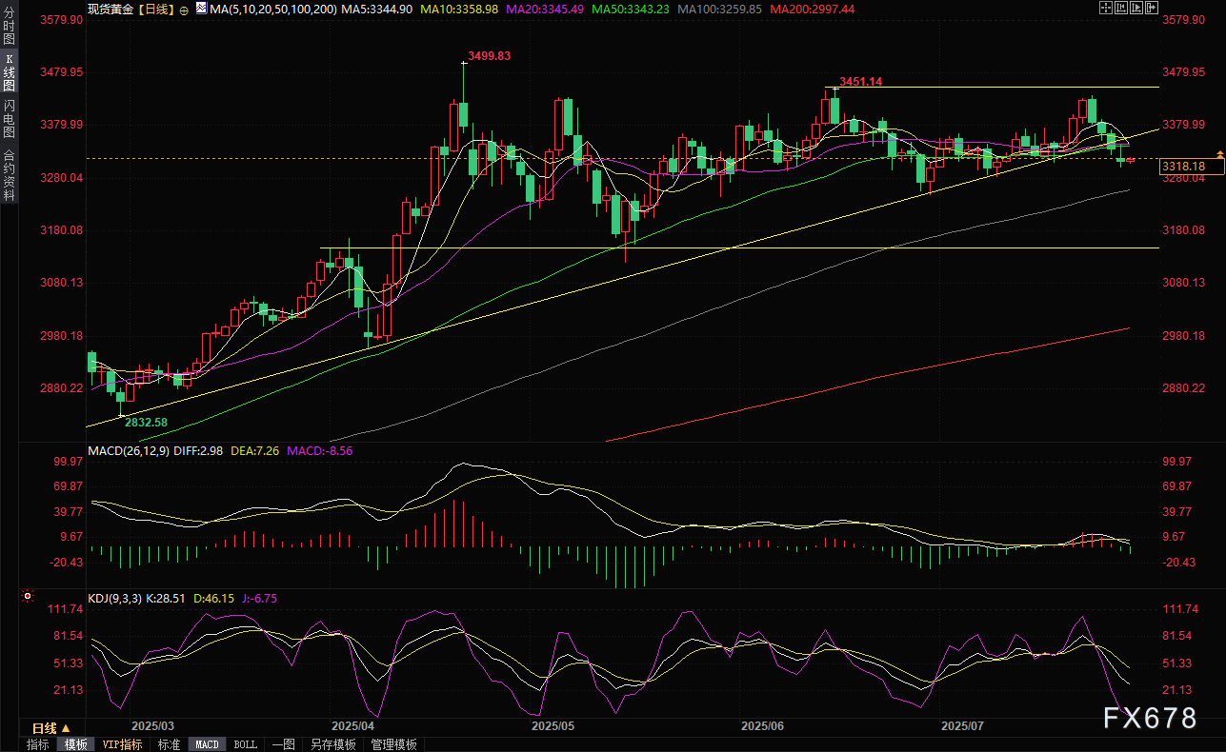This screenshot has width=1226, height=752.
Task: Open the 合约资料 contract info side tab
Action: pyautogui.click(x=9, y=174)
